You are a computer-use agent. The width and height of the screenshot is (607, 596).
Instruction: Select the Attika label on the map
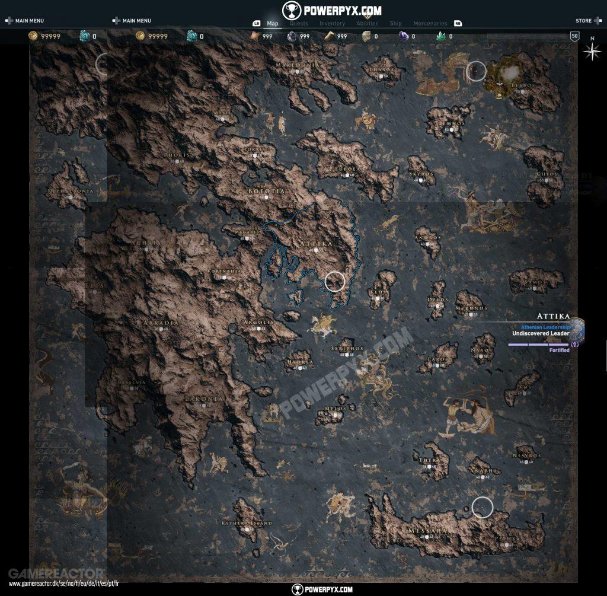coord(316,244)
